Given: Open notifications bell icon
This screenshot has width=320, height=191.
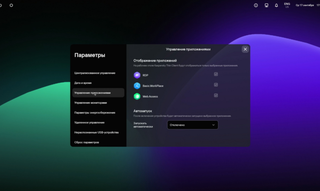Looking at the screenshot, I should coord(277,5).
